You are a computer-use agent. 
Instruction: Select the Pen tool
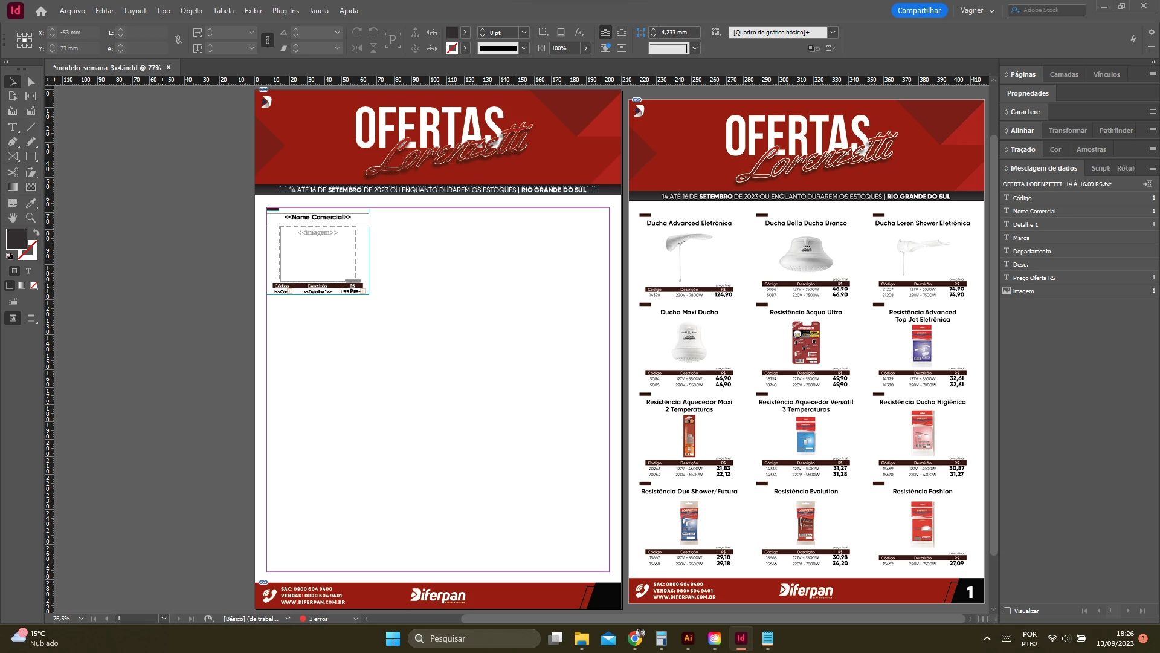tap(13, 141)
